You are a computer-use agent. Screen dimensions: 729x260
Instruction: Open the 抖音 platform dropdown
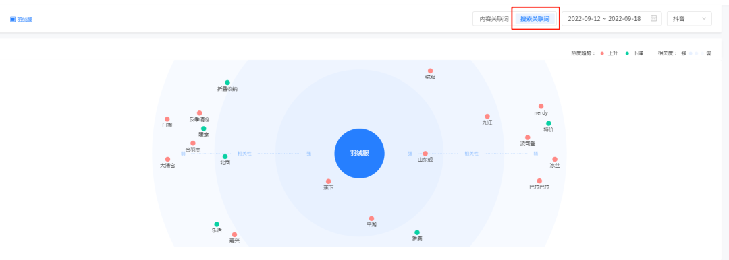[x=689, y=19]
